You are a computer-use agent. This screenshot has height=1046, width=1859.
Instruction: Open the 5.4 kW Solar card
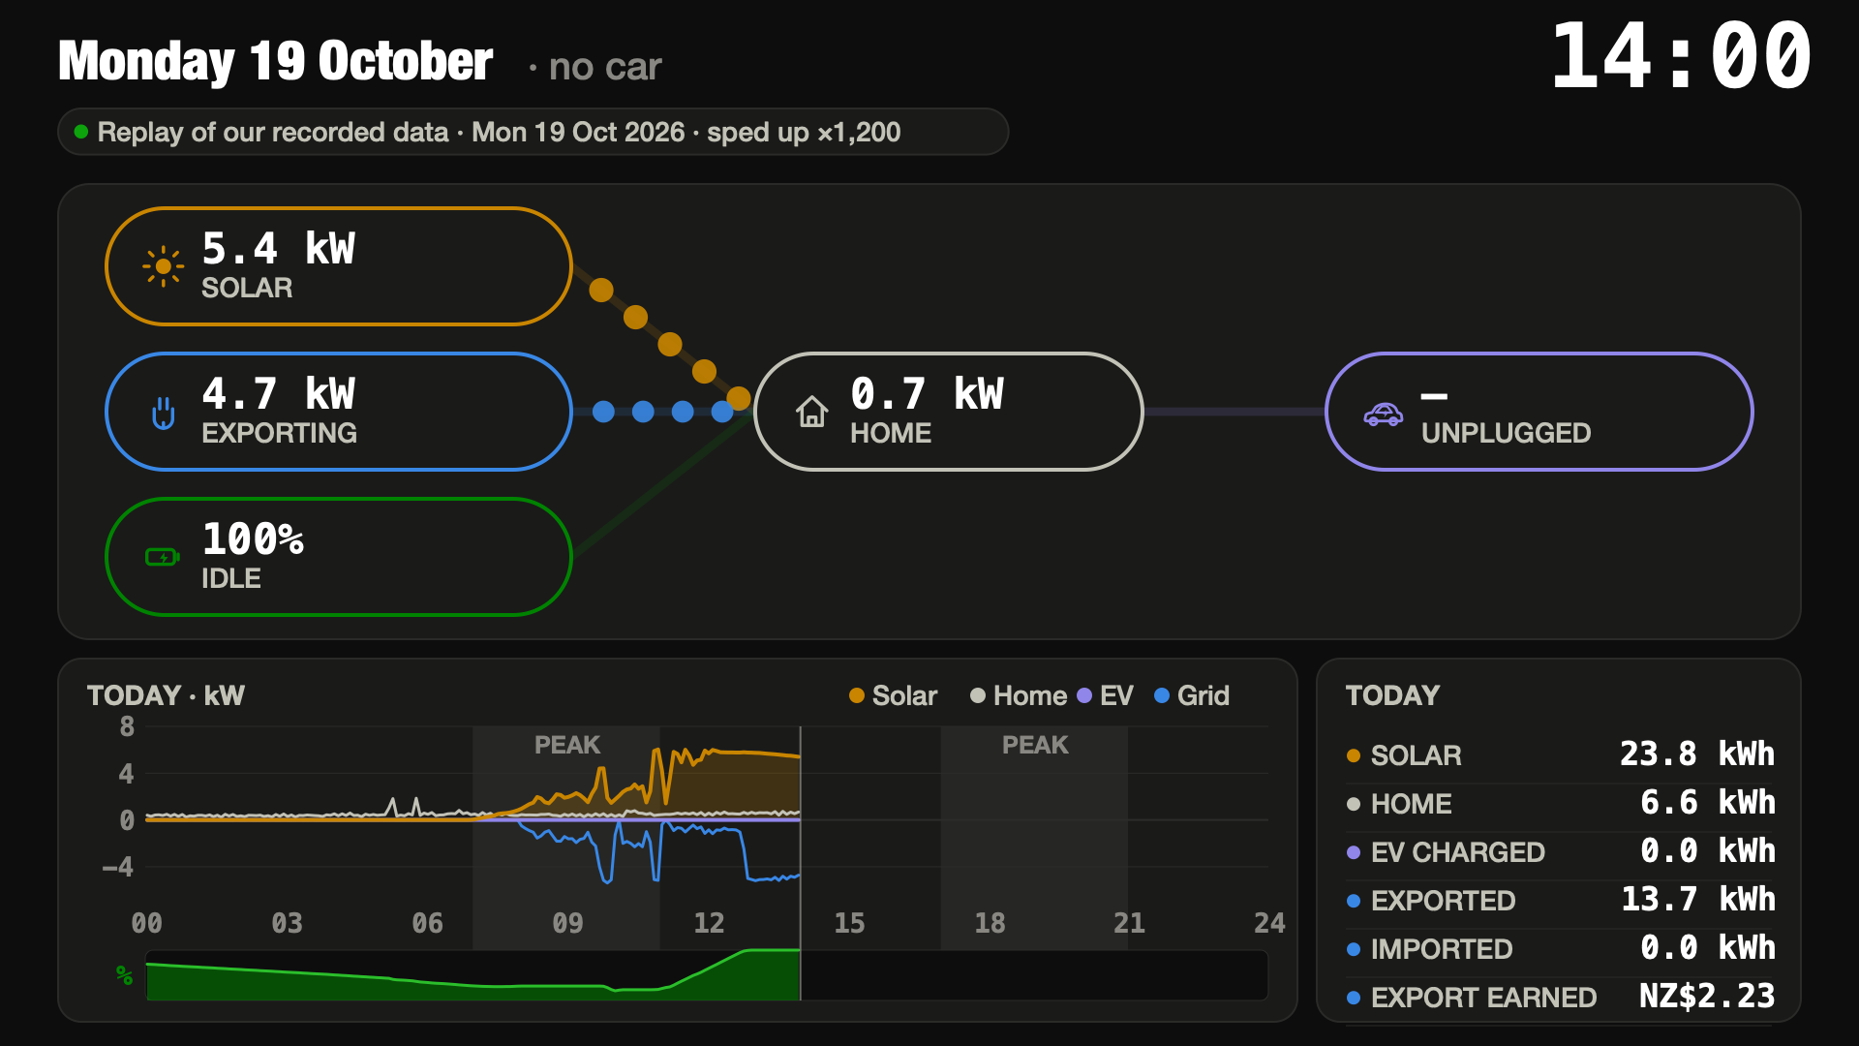[339, 266]
